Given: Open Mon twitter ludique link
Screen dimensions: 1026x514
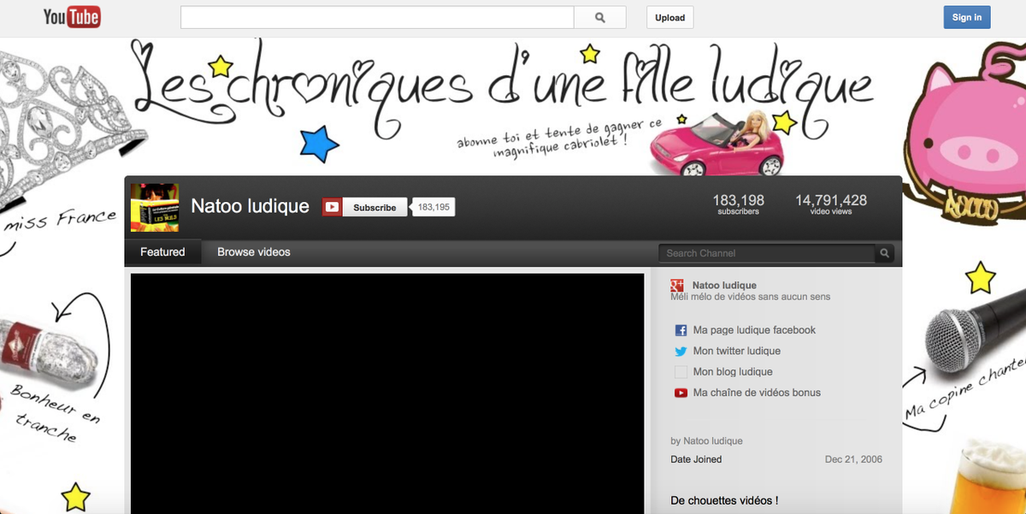Looking at the screenshot, I should coord(736,351).
